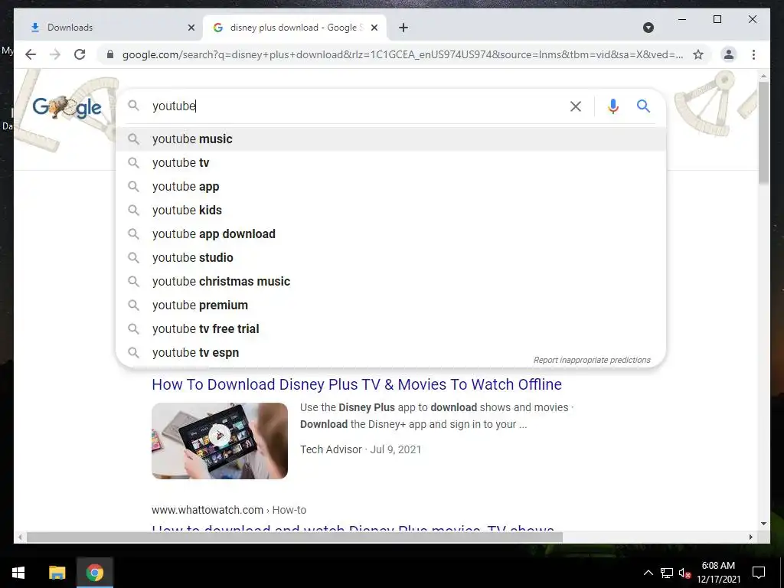Click the Chrome taskbar icon
Viewport: 784px width, 588px height.
point(94,573)
